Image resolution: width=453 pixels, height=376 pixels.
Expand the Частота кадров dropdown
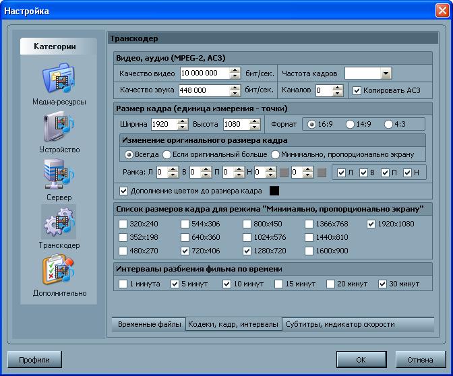386,73
